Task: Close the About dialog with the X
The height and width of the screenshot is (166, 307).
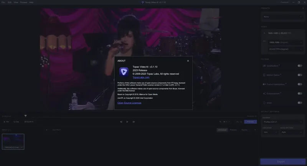Action: tap(188, 61)
